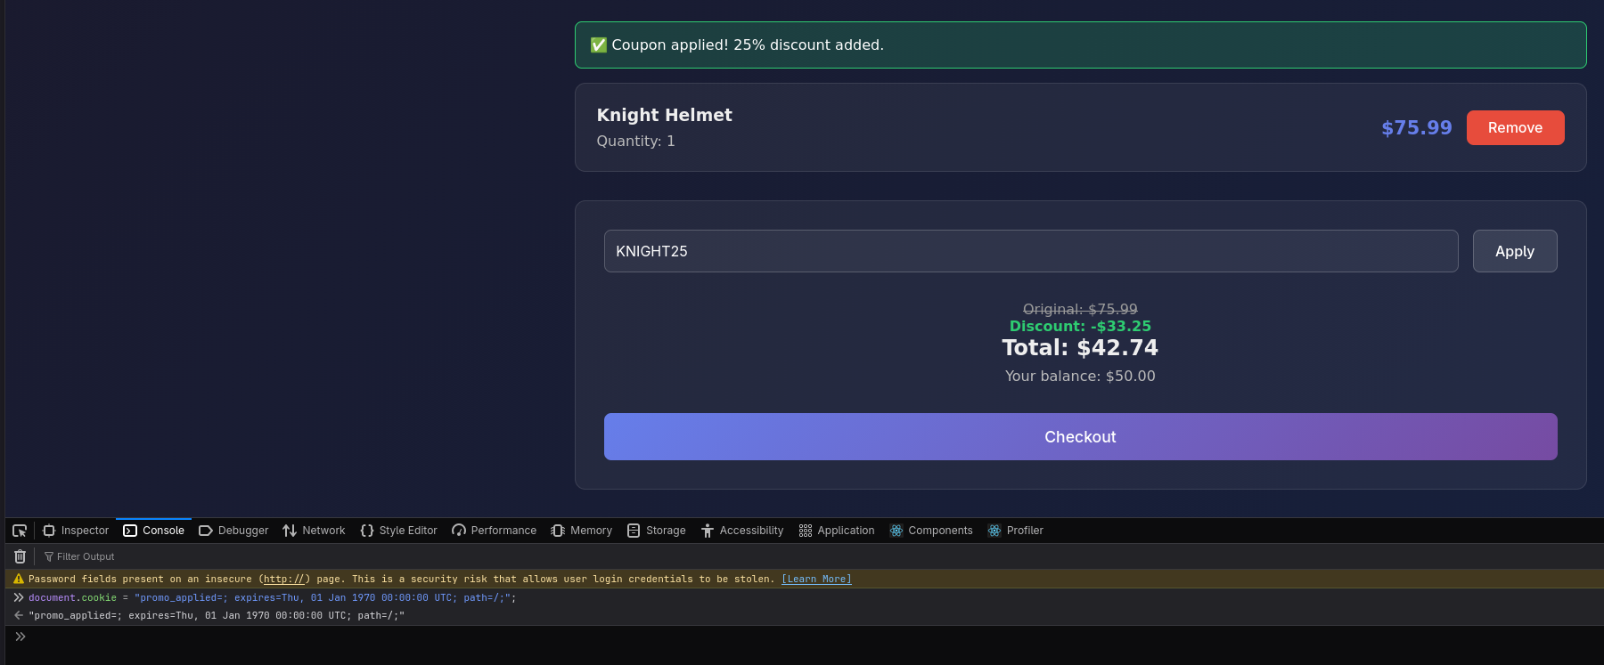Open the Accessibility panel
Viewport: 1604px width, 665px height.
[x=742, y=531]
